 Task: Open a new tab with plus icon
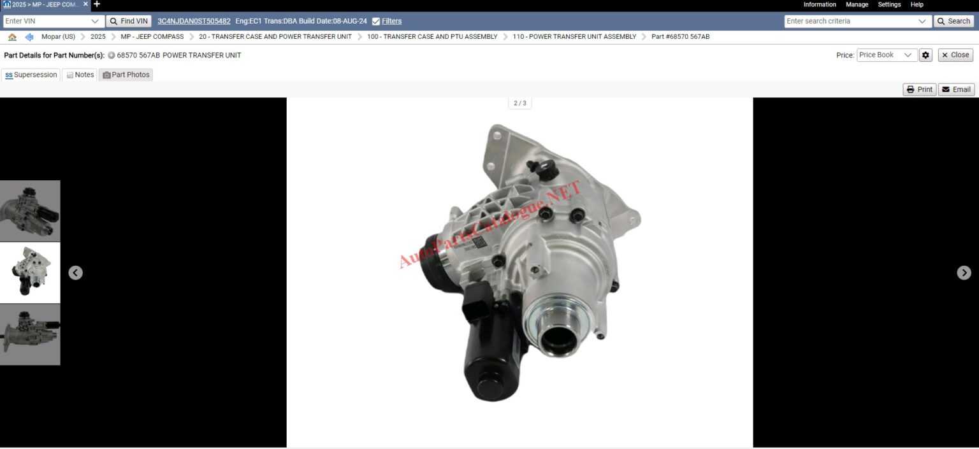coord(97,4)
